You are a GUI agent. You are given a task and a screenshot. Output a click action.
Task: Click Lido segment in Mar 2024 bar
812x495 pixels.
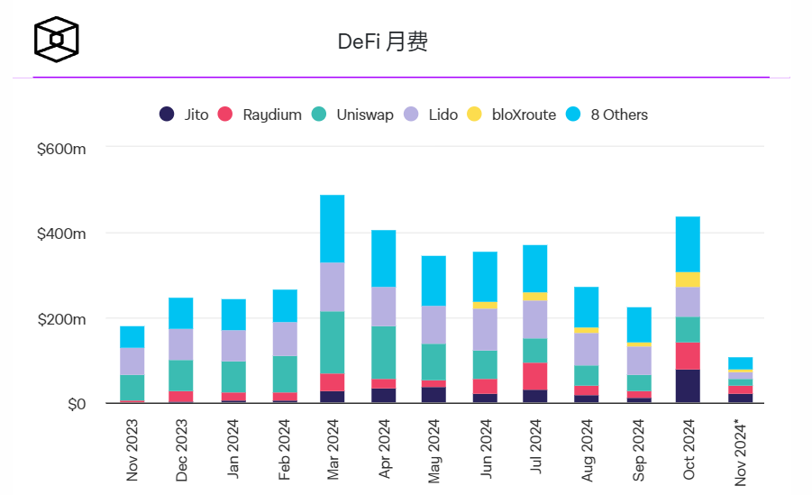point(332,287)
